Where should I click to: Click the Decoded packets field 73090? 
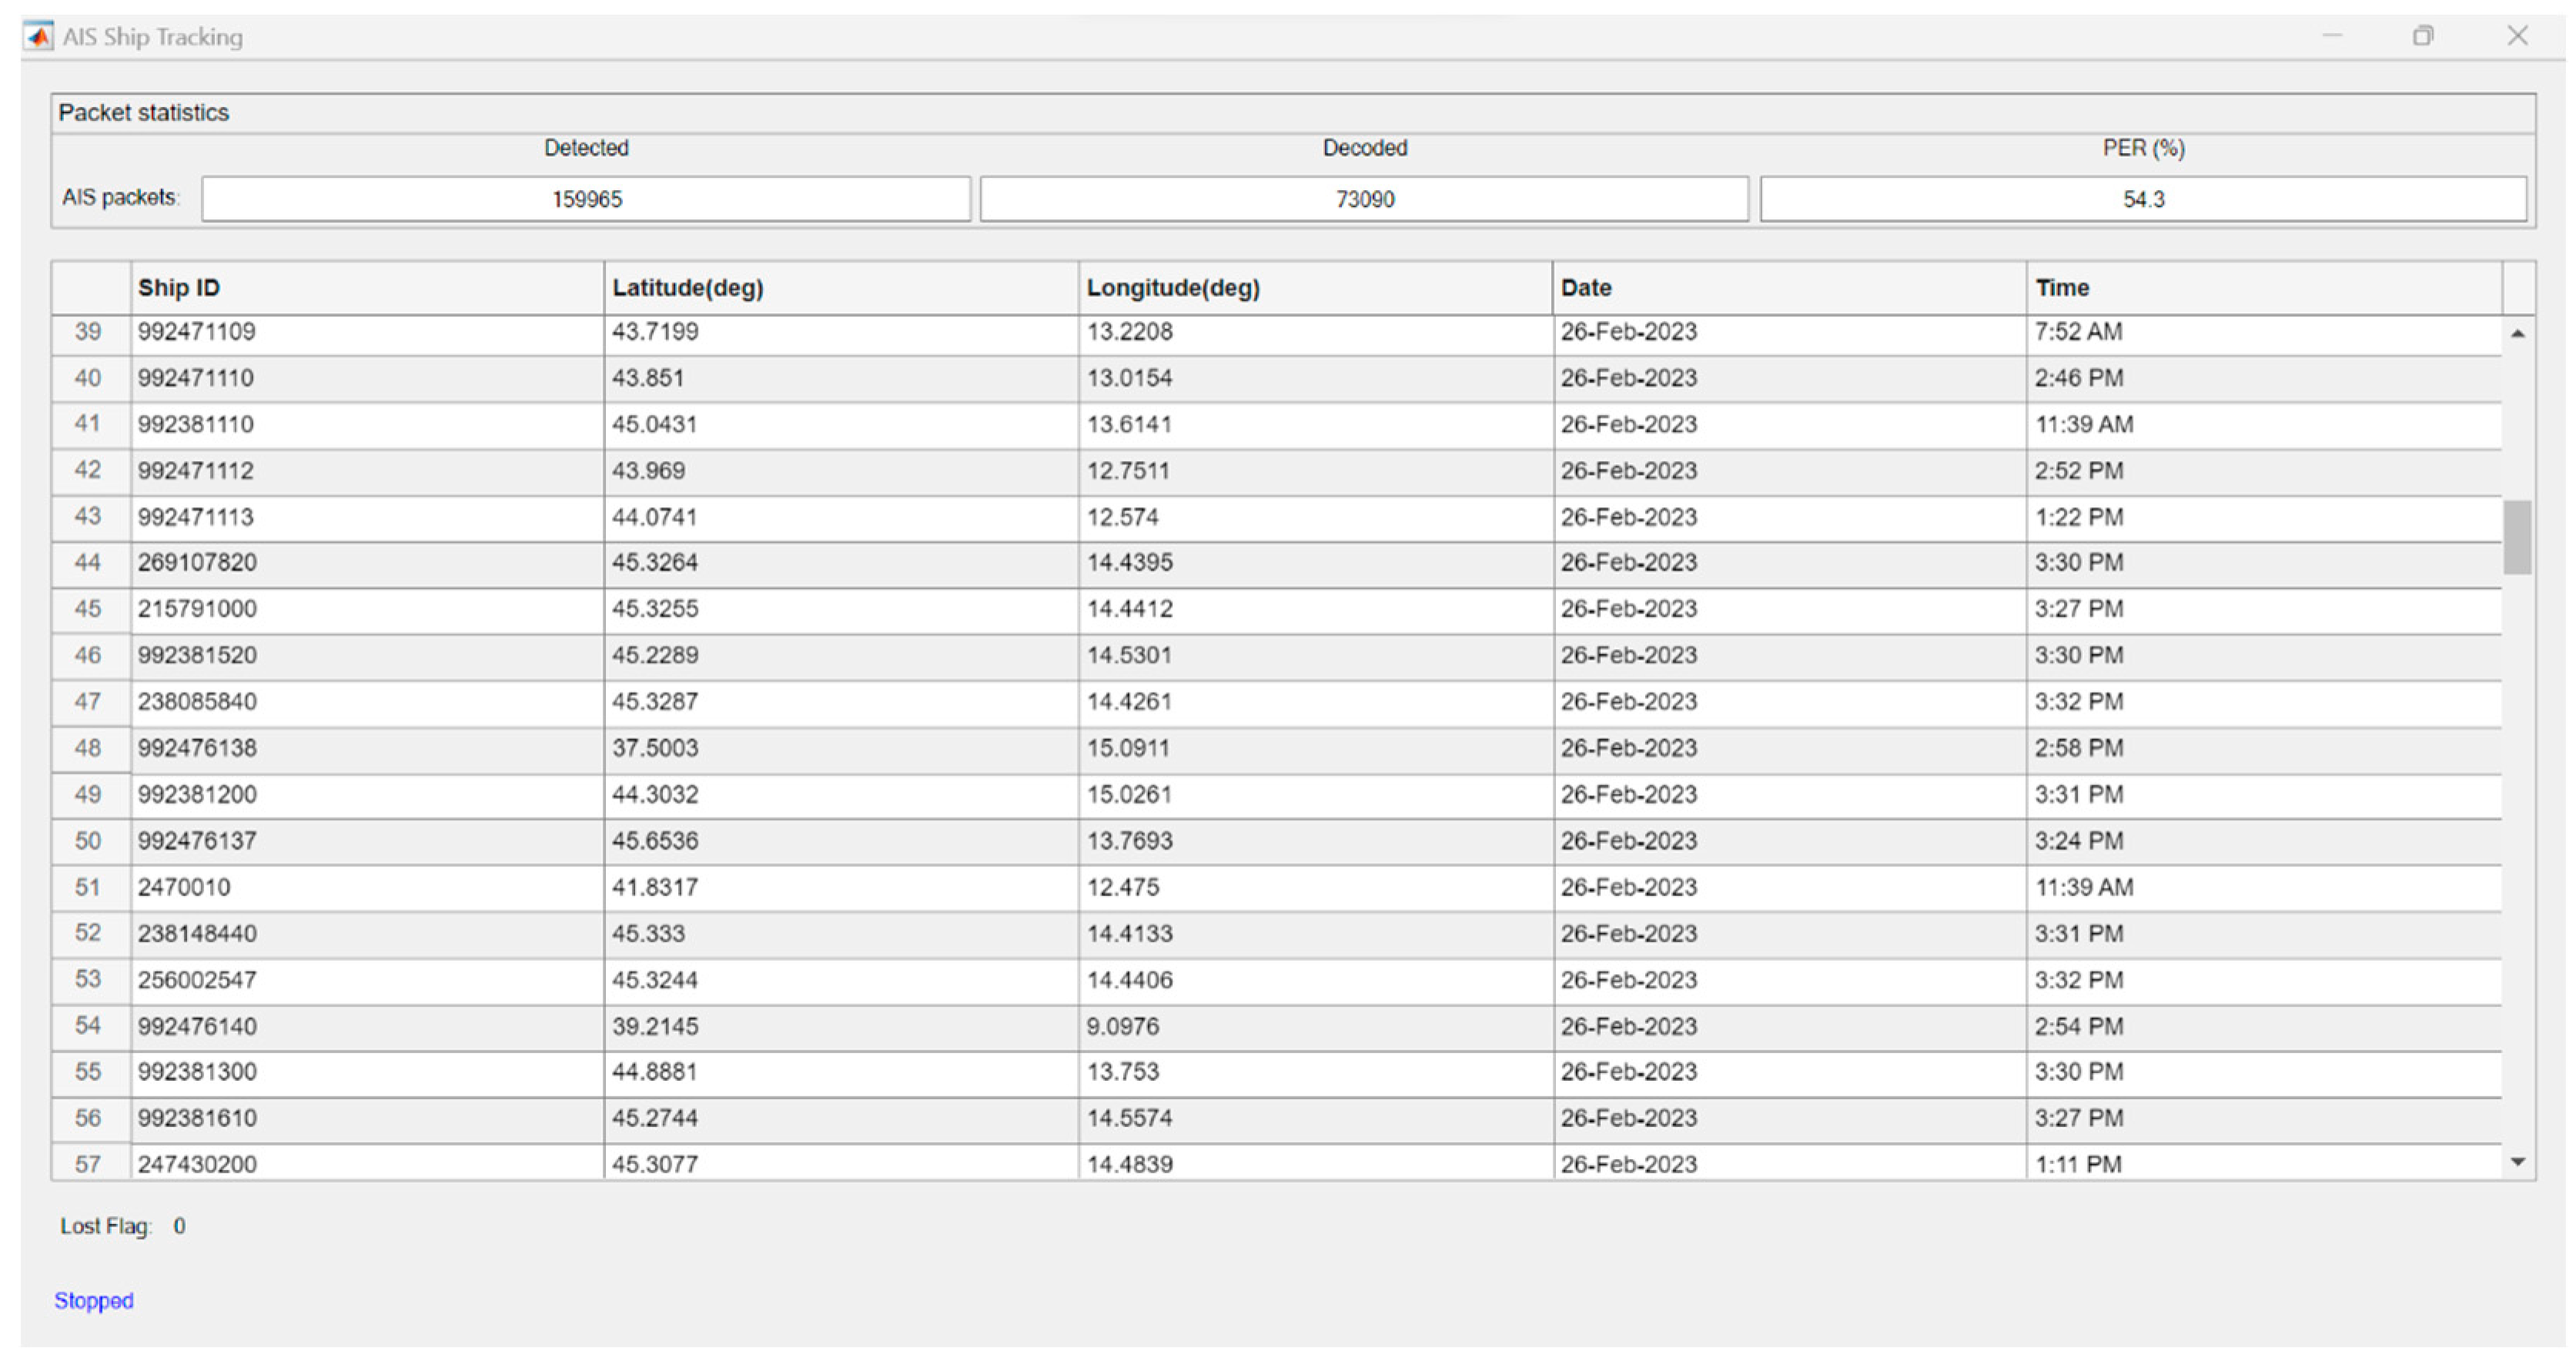[1364, 199]
